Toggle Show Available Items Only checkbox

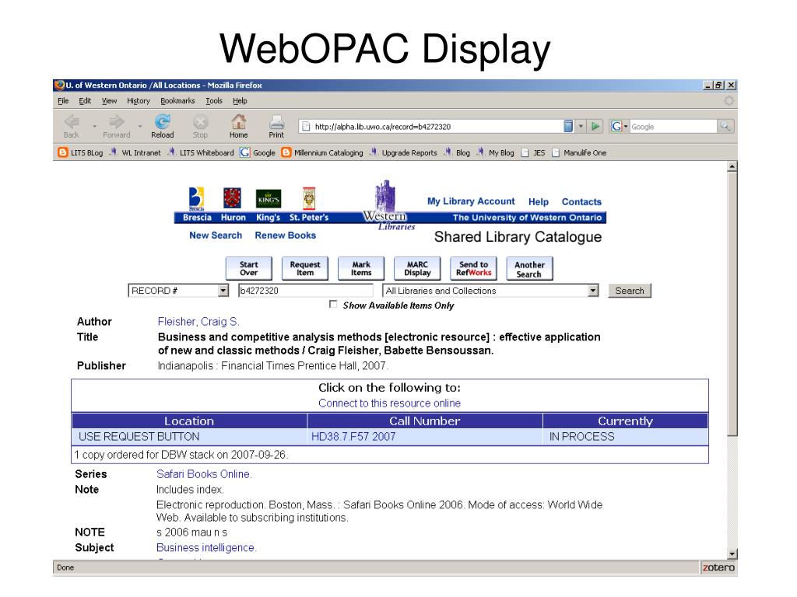[333, 304]
